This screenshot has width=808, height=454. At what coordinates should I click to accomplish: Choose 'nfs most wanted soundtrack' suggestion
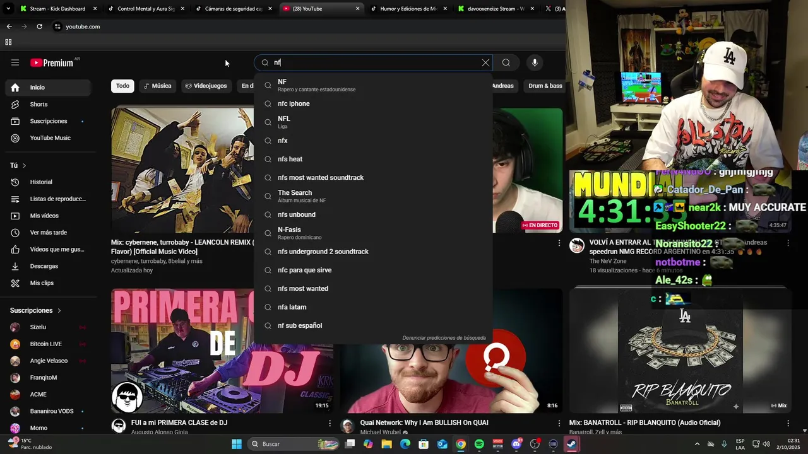(373, 178)
